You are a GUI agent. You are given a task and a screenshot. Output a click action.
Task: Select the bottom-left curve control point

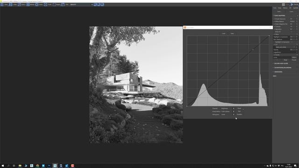187,106
